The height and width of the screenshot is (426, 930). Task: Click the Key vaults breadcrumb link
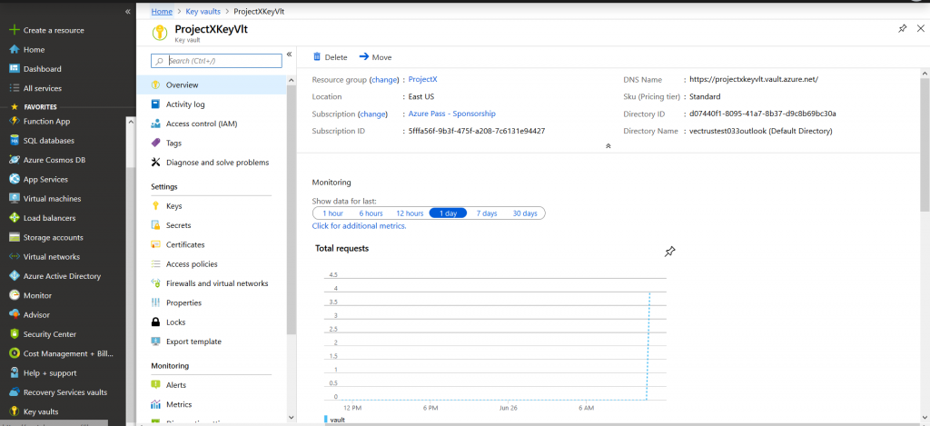pos(203,11)
